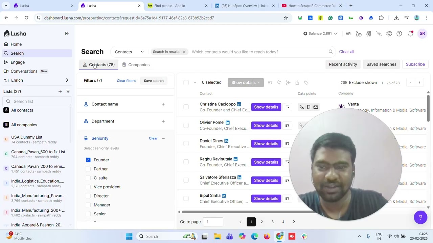Screen dimensions: 433x243
Task: Open Saved searches
Action: [381, 64]
